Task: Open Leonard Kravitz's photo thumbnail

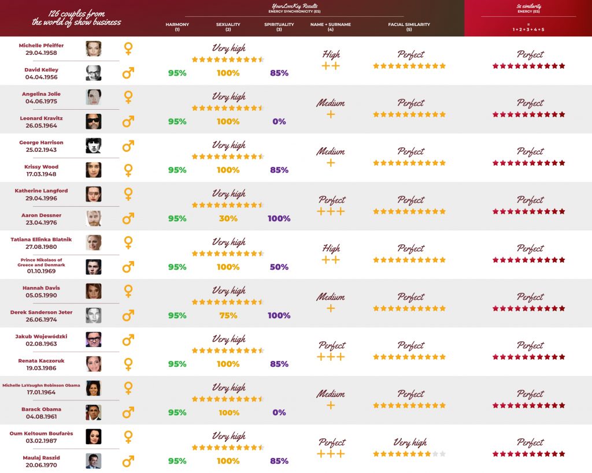Action: 94,121
